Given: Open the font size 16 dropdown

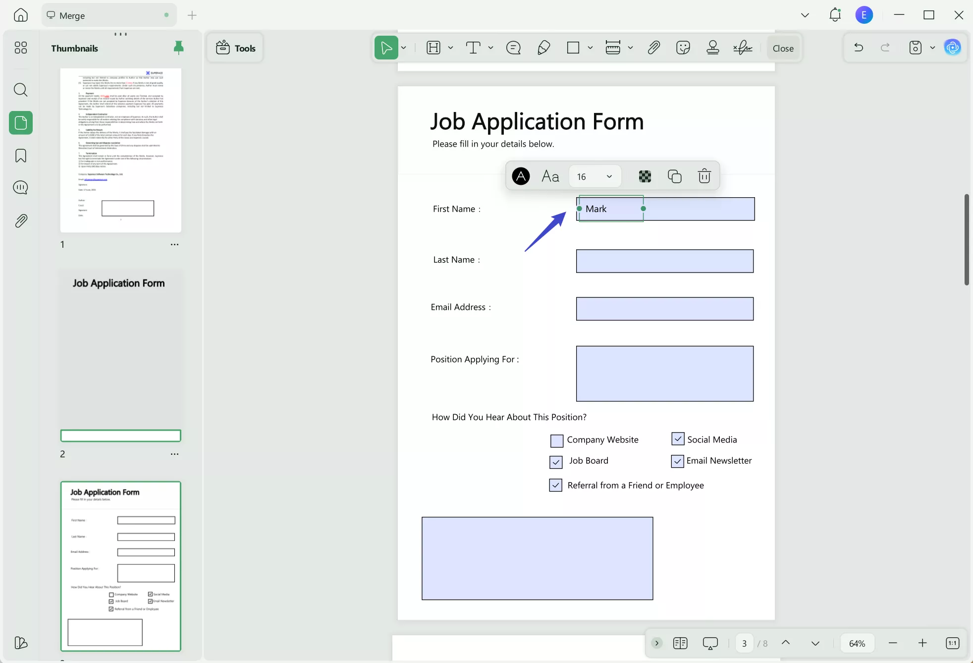Looking at the screenshot, I should tap(595, 176).
